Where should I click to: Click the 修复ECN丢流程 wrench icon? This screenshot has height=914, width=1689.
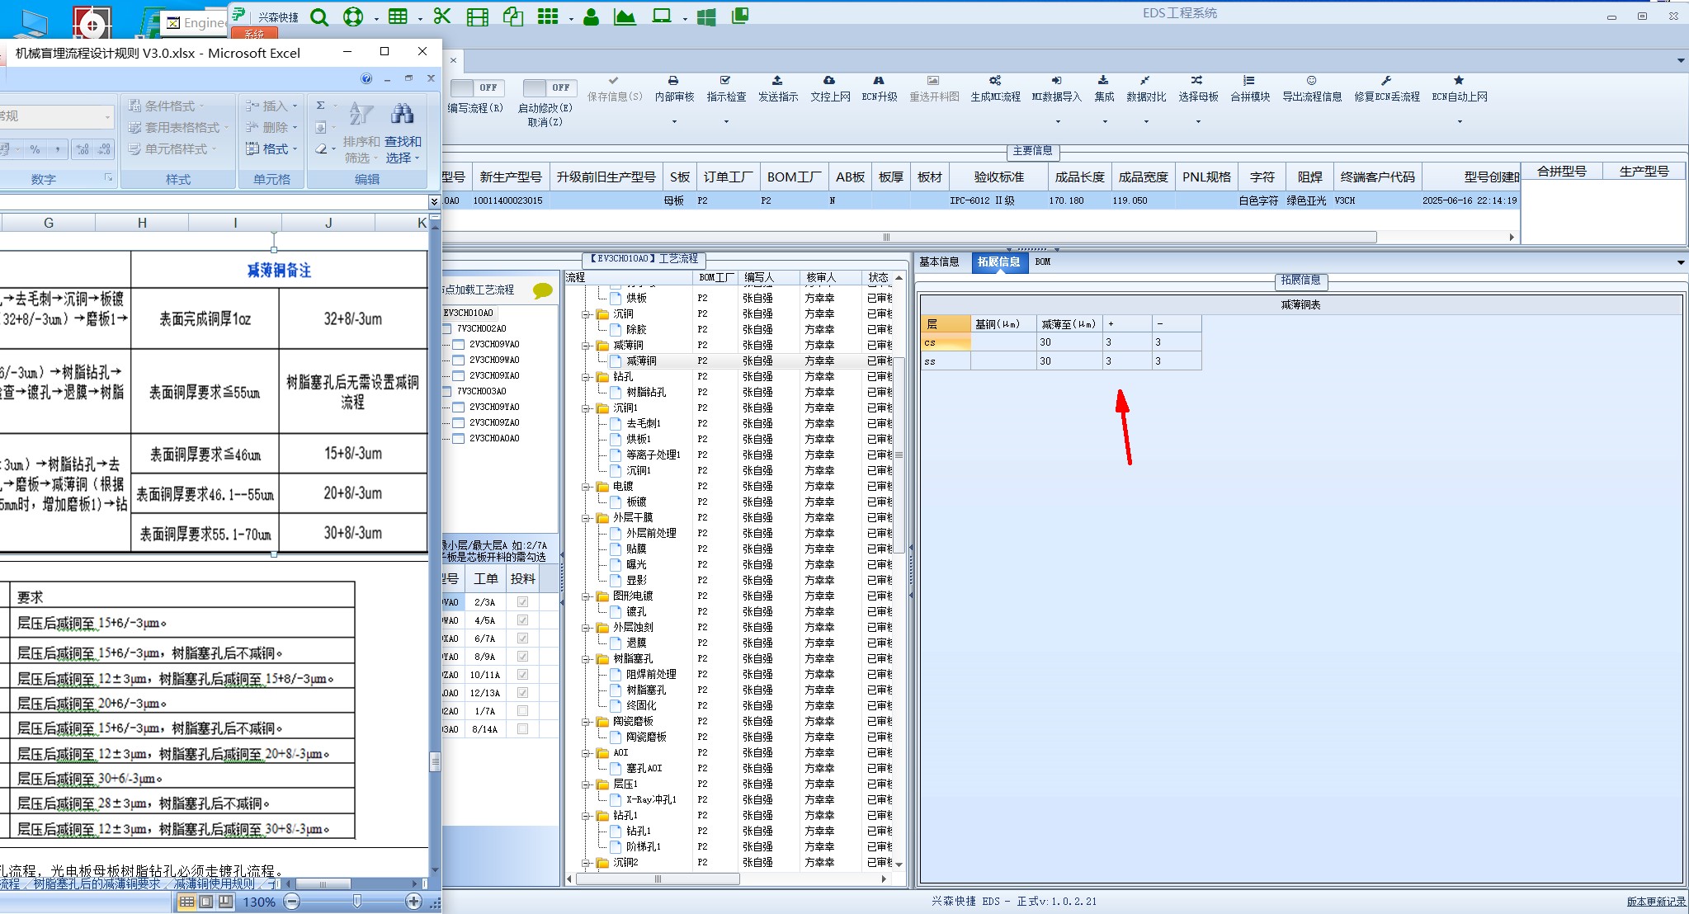(1386, 81)
